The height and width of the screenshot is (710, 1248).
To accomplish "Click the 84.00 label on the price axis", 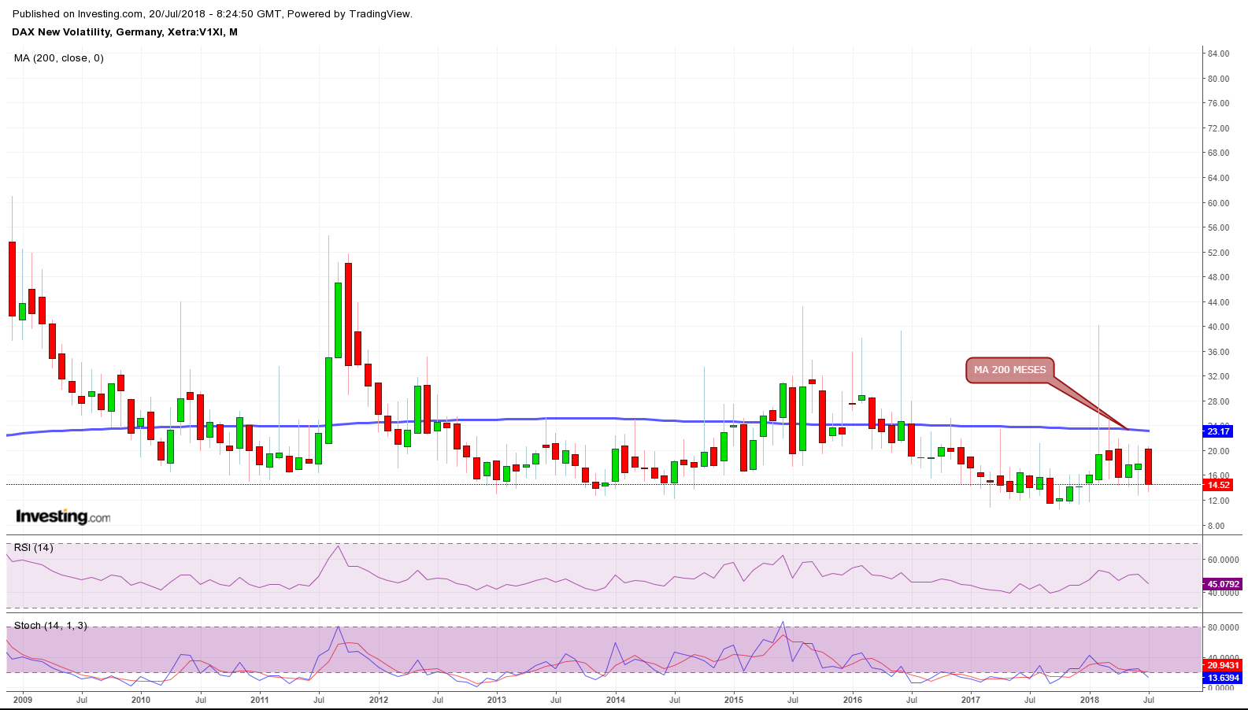I will click(1218, 54).
